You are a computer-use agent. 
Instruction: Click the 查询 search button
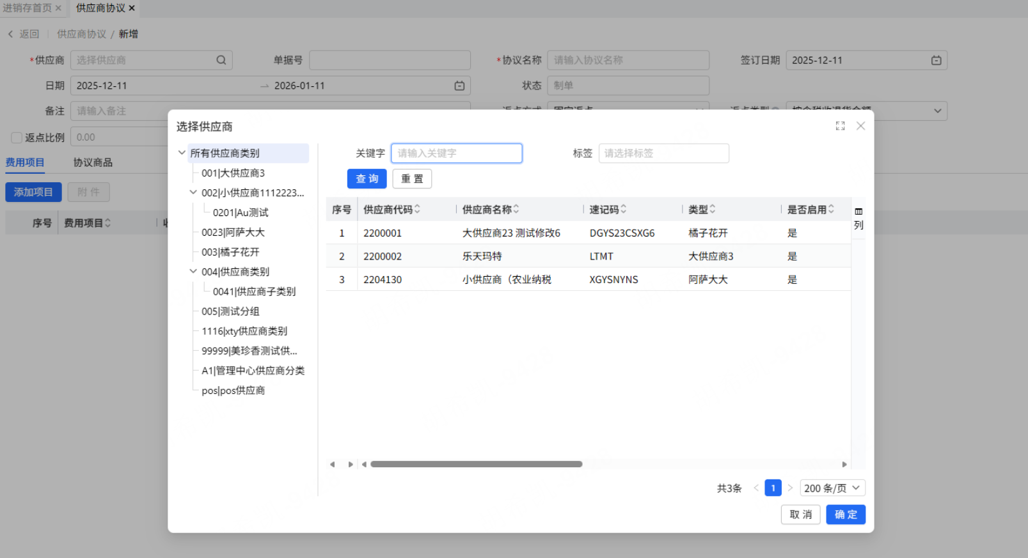367,179
